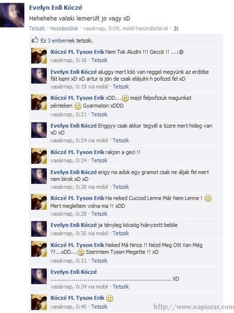Click Tyson Erik's avatar on 0:16 comment

pyautogui.click(x=39, y=56)
